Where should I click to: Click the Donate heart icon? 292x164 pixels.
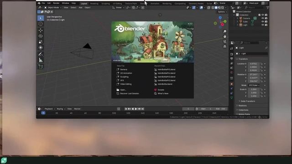pos(155,90)
